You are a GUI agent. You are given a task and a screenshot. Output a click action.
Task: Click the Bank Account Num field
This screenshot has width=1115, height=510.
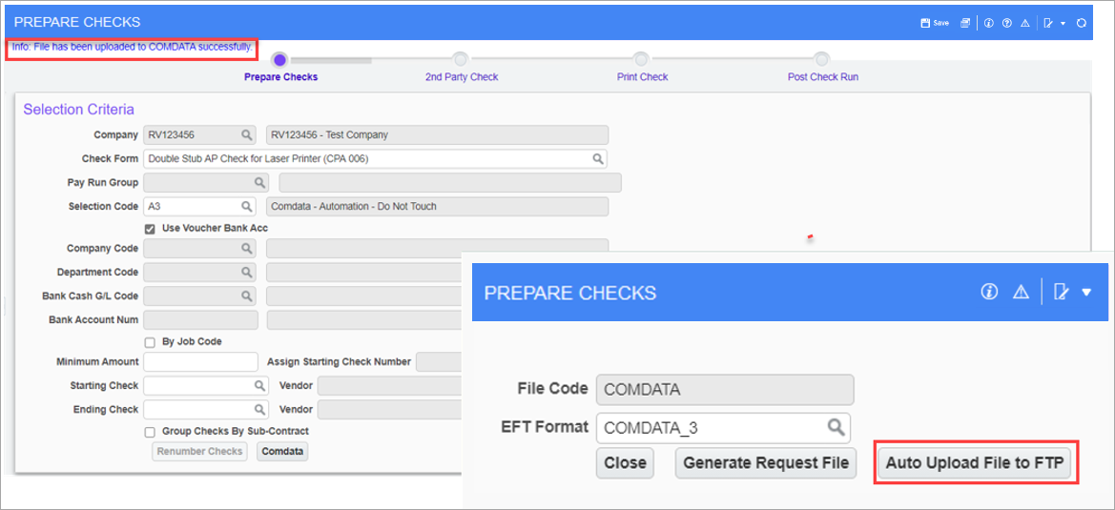click(200, 319)
